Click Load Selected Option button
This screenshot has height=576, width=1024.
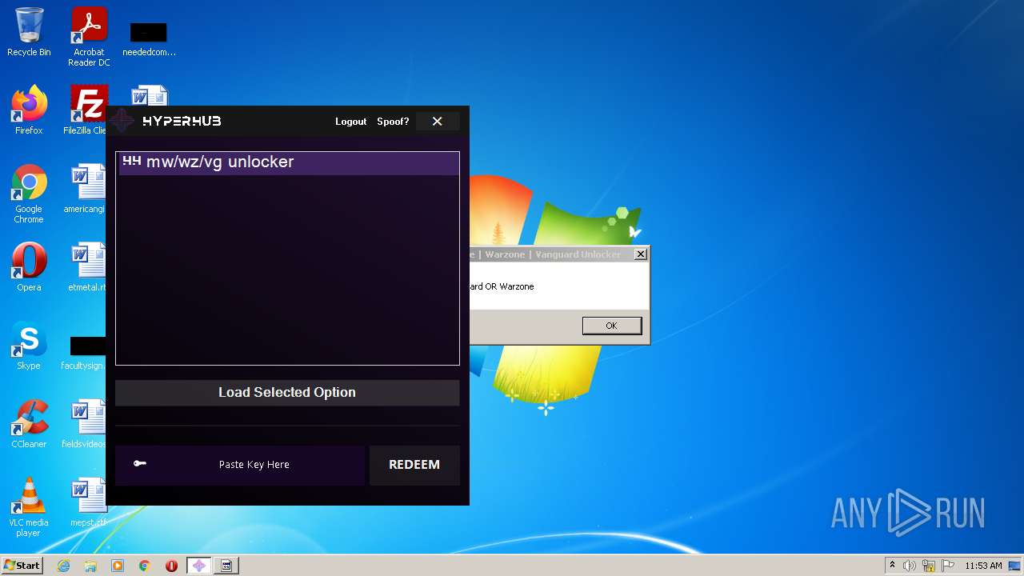[x=287, y=392]
